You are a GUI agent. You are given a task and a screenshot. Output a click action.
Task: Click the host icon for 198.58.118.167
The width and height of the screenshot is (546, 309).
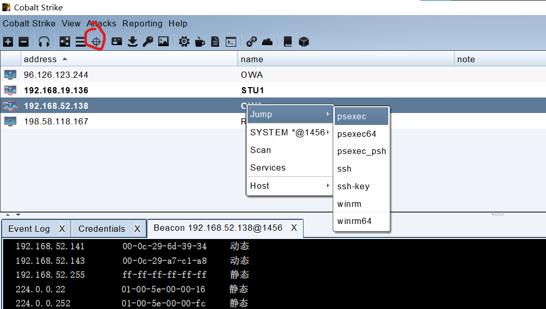click(x=10, y=121)
